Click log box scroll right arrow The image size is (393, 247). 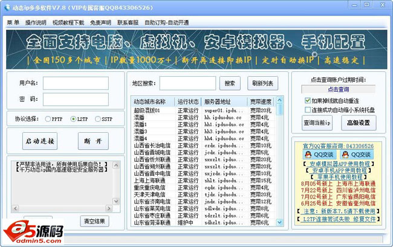pos(109,208)
